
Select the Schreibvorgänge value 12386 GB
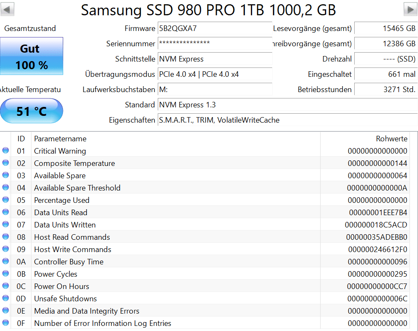pyautogui.click(x=386, y=43)
